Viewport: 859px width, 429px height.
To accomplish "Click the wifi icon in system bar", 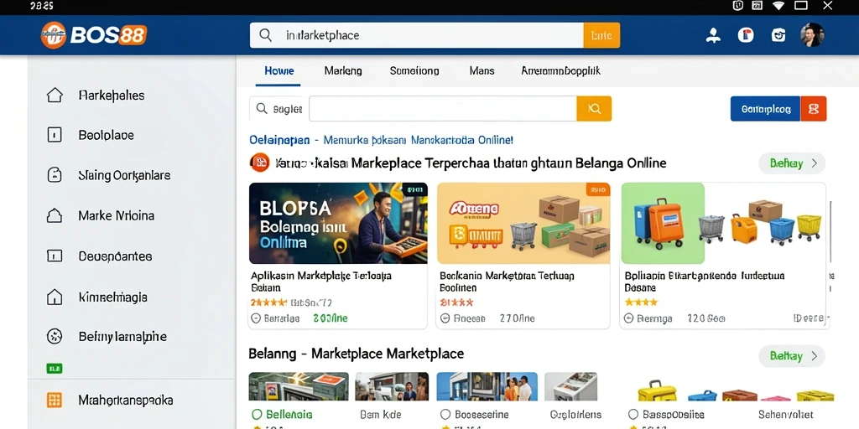I will (778, 6).
